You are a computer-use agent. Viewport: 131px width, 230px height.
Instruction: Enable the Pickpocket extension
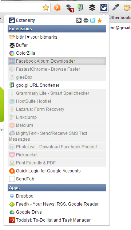57,155
